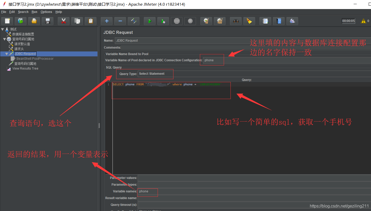The image size is (371, 211).
Task: Click the Parameter types field
Action: coord(254,185)
